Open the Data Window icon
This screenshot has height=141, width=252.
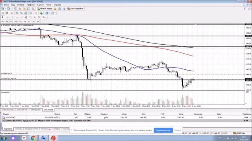tap(20, 9)
